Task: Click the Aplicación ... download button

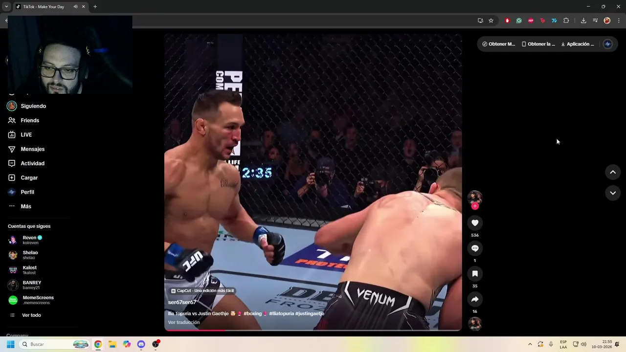Action: pos(578,44)
